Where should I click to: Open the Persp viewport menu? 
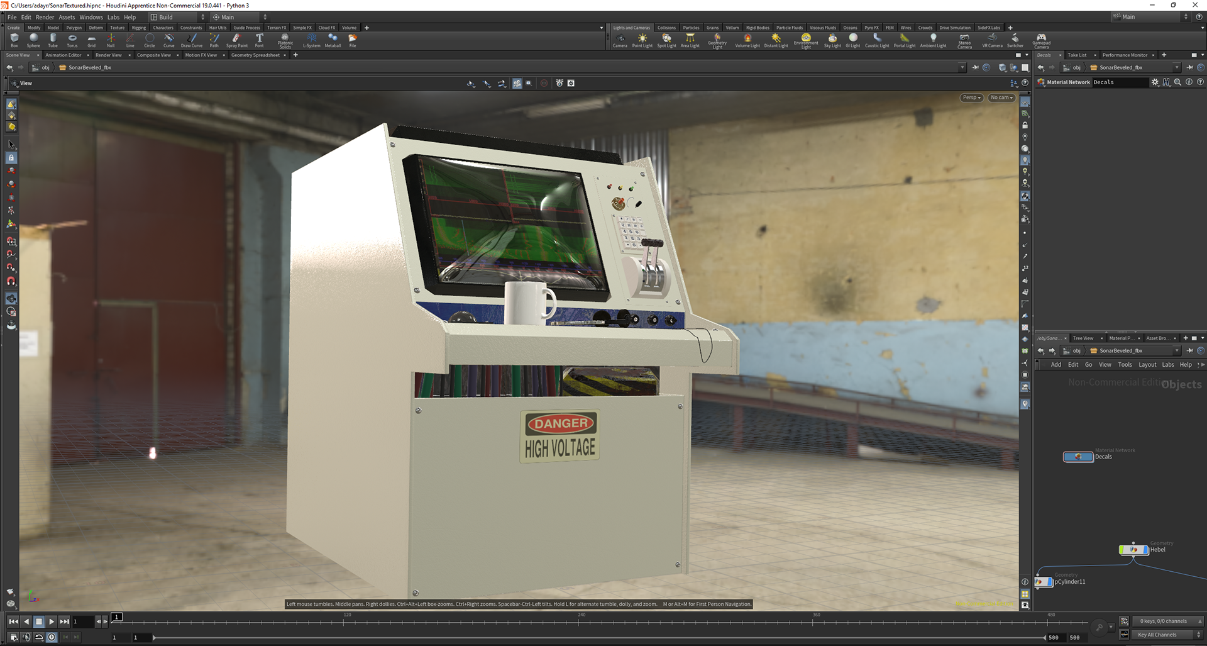coord(971,97)
